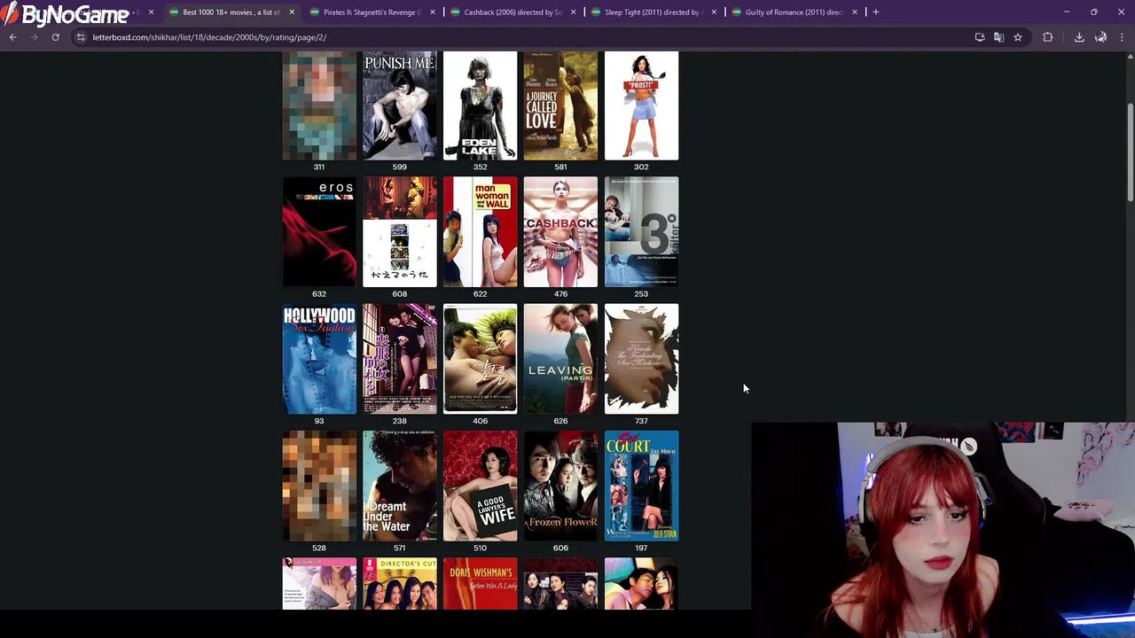Click the list number 581
Screen dimensions: 1135x638
click(x=560, y=167)
